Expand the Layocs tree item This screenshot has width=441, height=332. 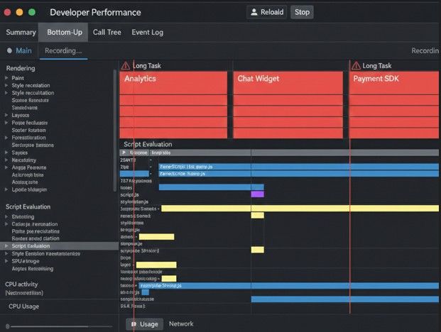click(6, 115)
